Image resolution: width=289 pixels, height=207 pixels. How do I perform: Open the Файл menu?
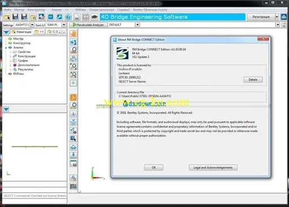pos(7,10)
